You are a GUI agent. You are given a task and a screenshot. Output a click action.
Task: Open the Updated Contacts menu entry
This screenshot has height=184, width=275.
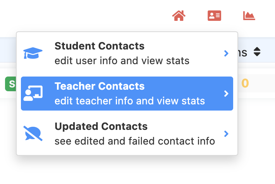pyautogui.click(x=101, y=126)
